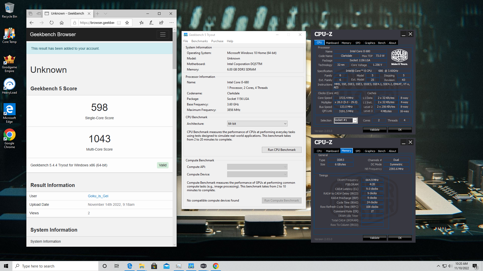Switch to Graphics tab in lower CPU-Z
Image resolution: width=483 pixels, height=271 pixels.
click(x=370, y=151)
